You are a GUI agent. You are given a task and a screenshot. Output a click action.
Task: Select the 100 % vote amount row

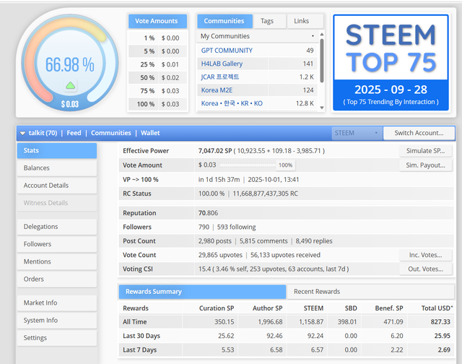click(x=157, y=104)
